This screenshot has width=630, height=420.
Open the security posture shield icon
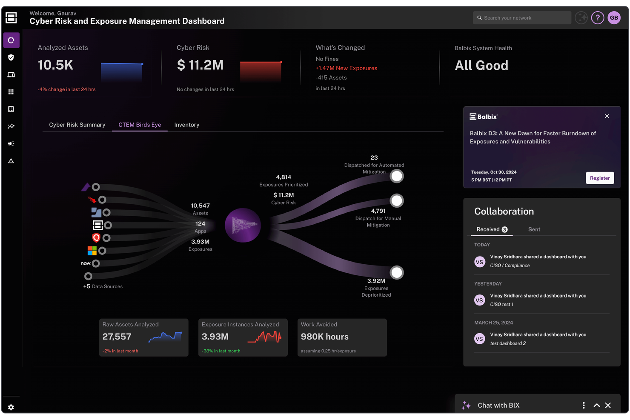click(11, 57)
